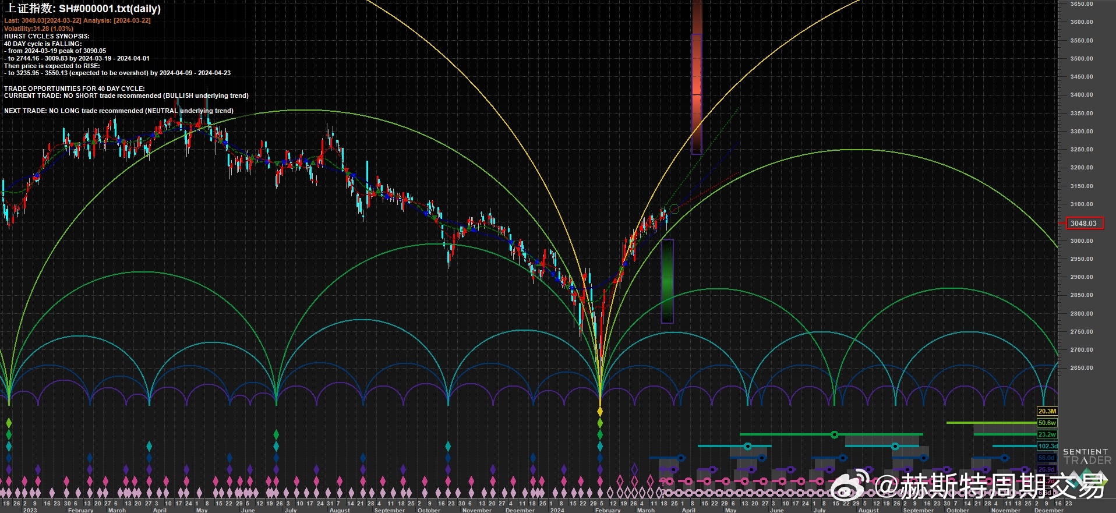Click the teal trough circle near early May
This screenshot has width=1116, height=513.
pyautogui.click(x=747, y=446)
